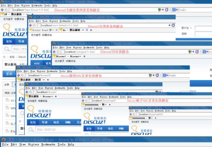Image resolution: width=212 pixels, height=147 pixels.
Task: Click 收藏本站 link in the category-1.html window
Action: point(71,61)
